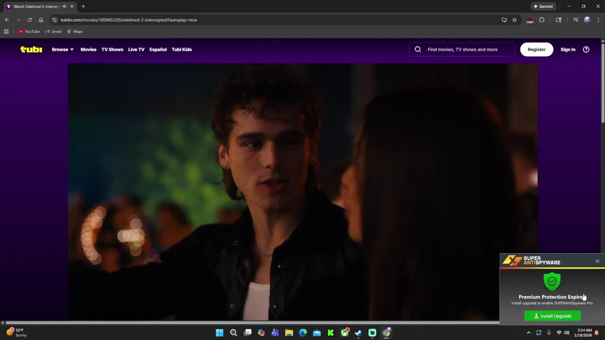
Task: Mute tab via speaker icon
Action: [64, 7]
